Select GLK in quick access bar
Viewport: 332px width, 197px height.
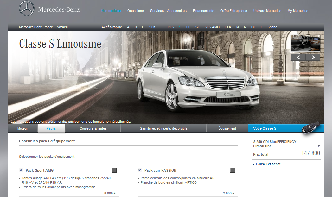[x=228, y=27]
